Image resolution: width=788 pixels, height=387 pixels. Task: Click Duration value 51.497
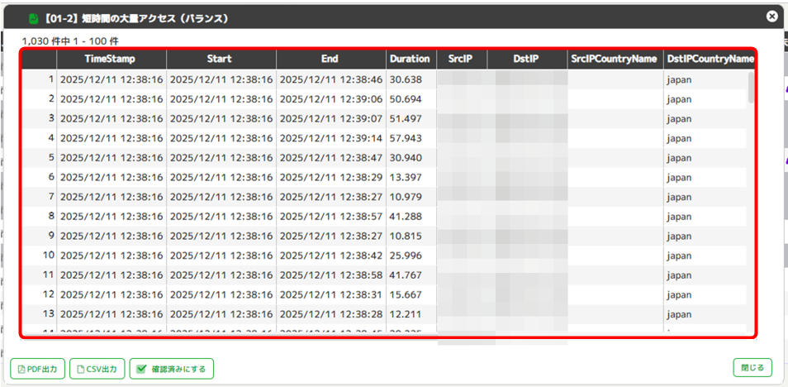[405, 119]
